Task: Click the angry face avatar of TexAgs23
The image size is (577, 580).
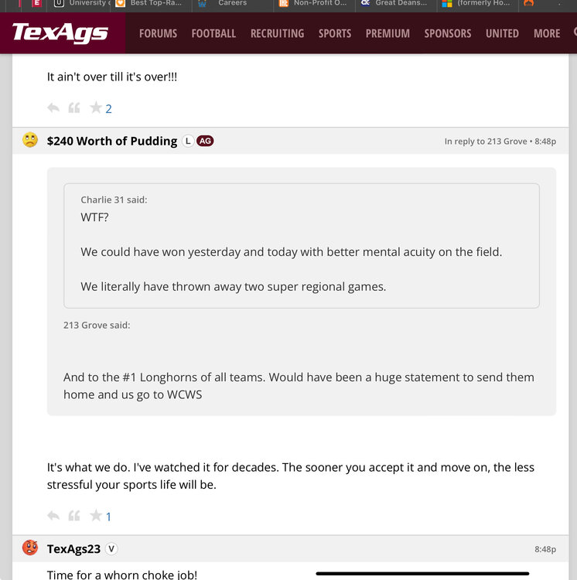Action: 30,548
